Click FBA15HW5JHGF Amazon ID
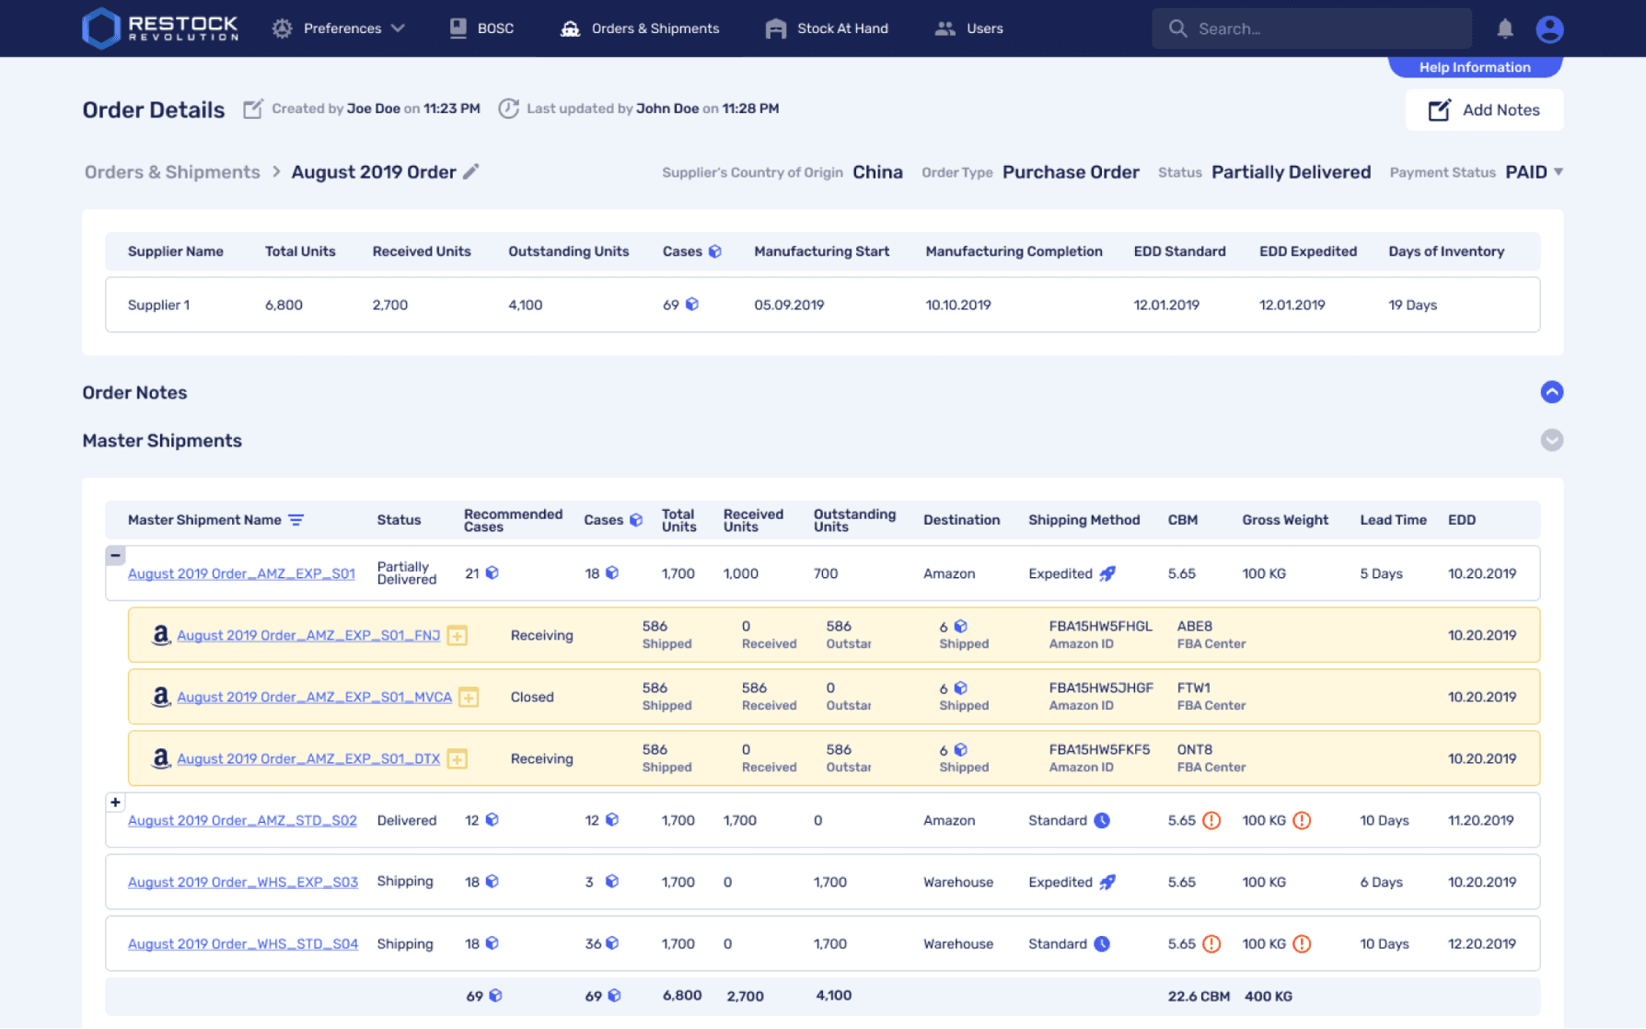 point(1101,688)
